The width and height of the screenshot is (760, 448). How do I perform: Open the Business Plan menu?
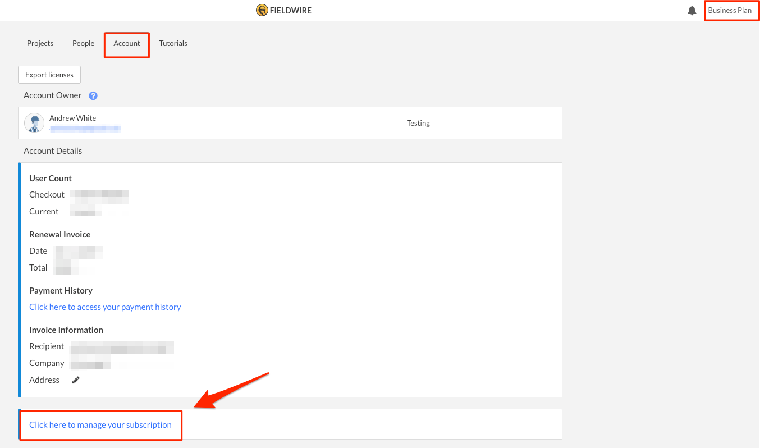(x=730, y=10)
